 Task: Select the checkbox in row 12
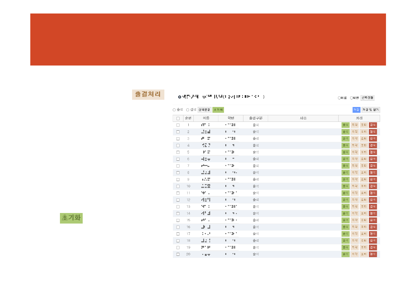[x=178, y=200]
